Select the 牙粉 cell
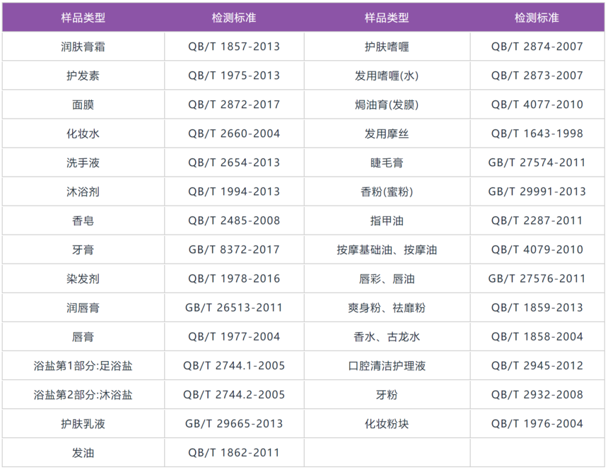 coord(387,395)
